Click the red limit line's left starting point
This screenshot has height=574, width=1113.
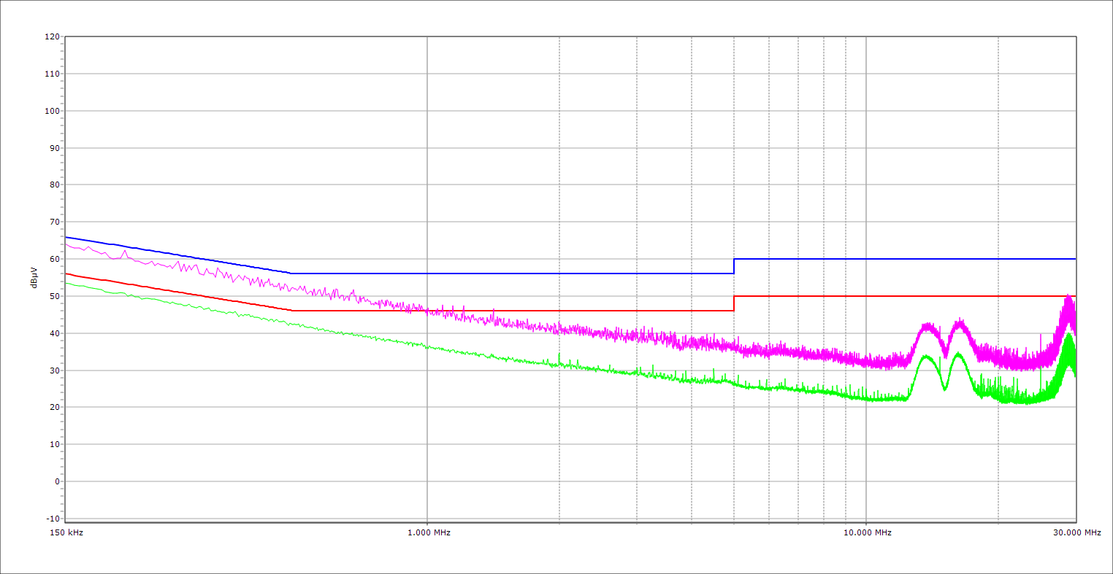coord(66,274)
